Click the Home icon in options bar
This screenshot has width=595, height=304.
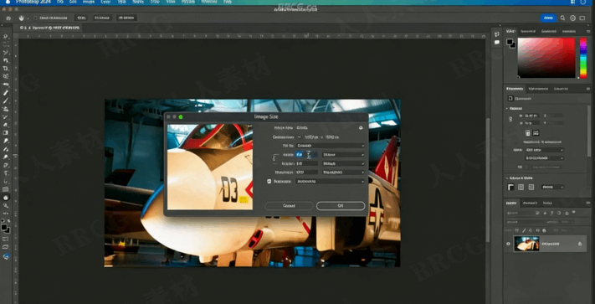pyautogui.click(x=8, y=18)
